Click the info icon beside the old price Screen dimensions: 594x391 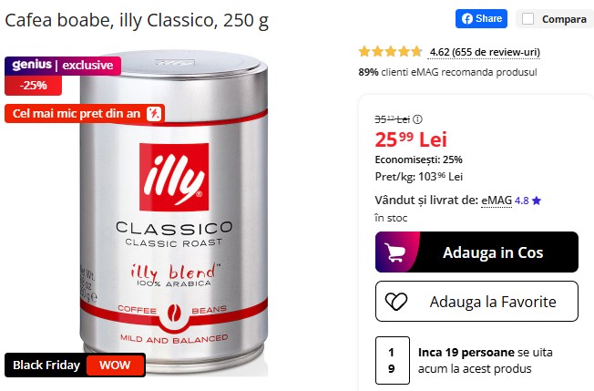click(417, 119)
